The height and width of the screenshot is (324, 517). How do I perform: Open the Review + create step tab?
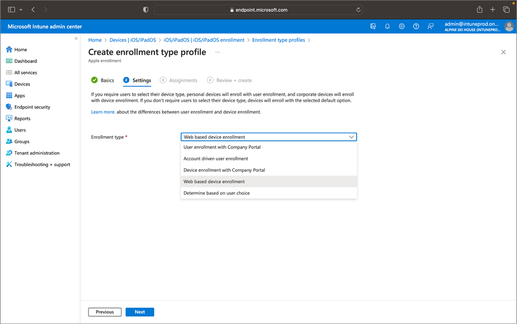click(x=229, y=80)
